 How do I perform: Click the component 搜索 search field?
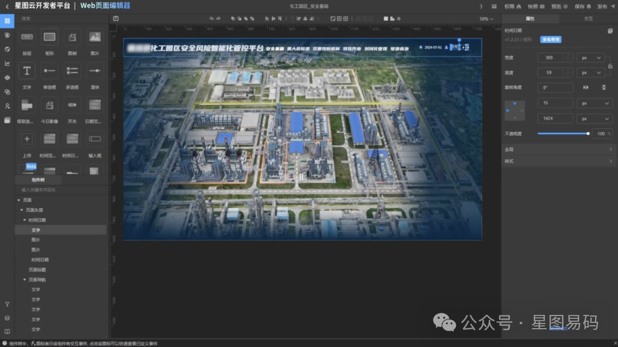click(61, 18)
